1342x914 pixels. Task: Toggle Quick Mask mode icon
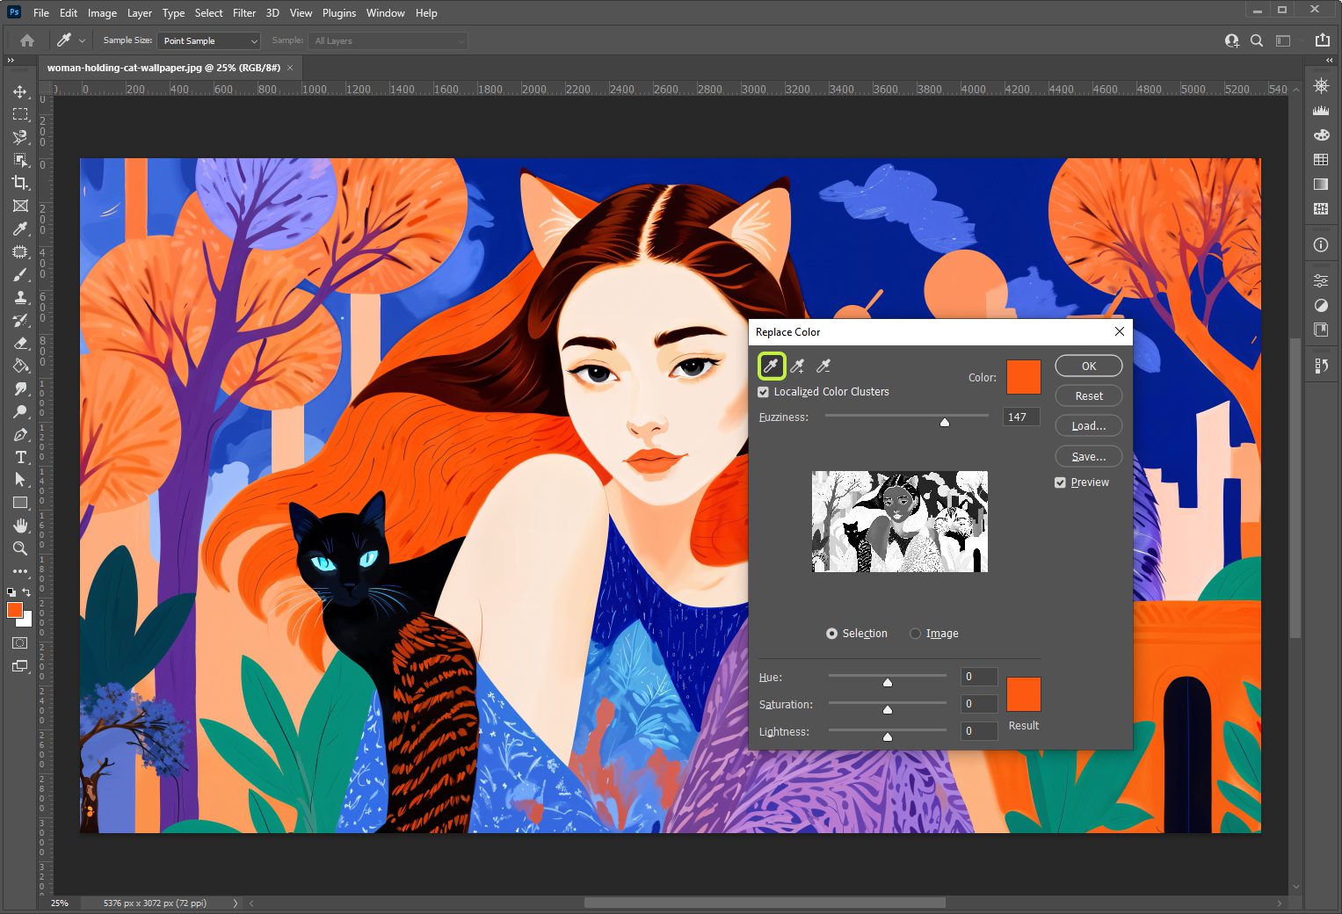[x=20, y=643]
